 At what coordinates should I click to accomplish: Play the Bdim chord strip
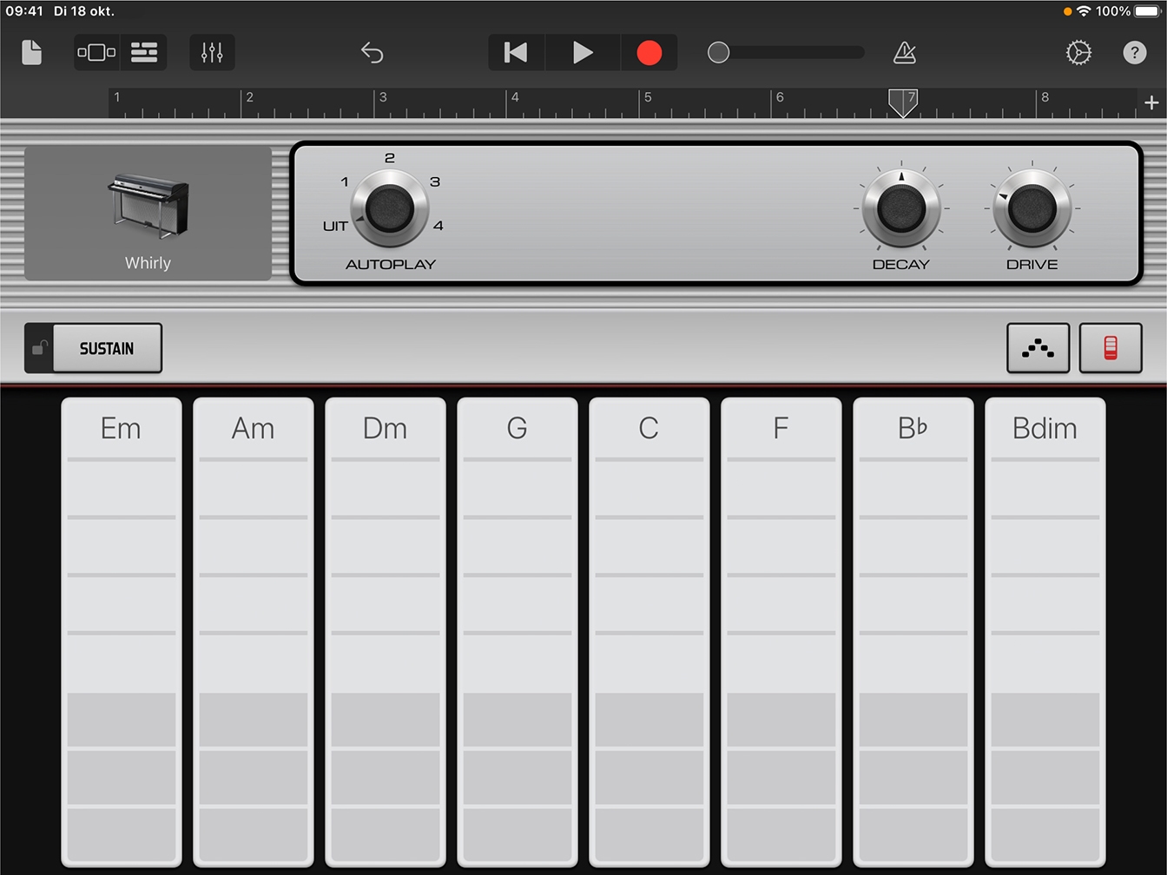tap(1045, 632)
